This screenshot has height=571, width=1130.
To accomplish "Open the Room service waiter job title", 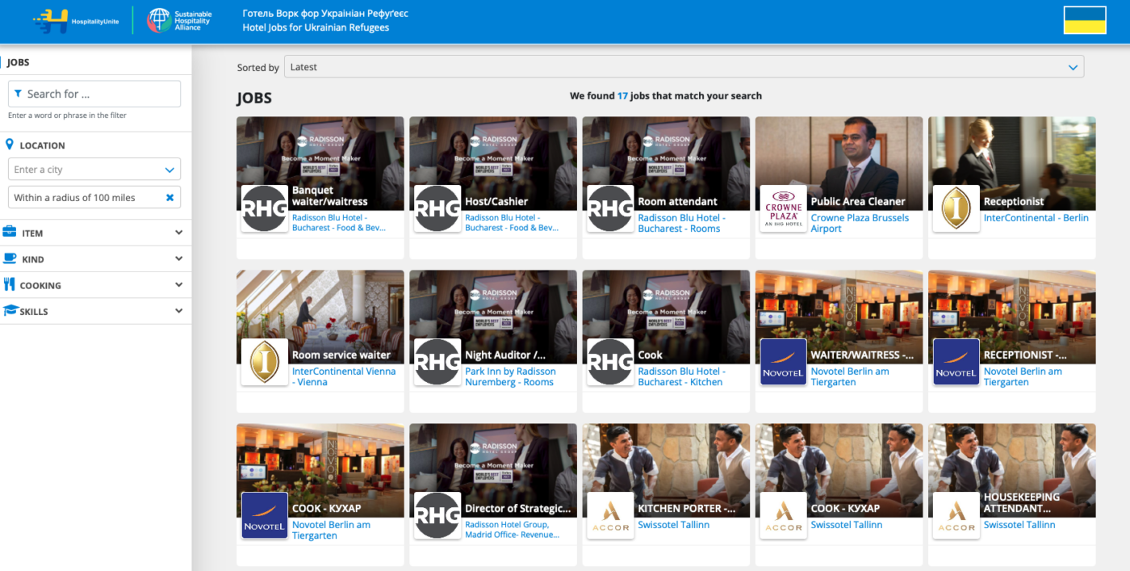I will click(x=341, y=355).
